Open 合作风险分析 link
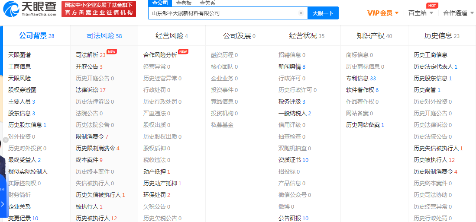This screenshot has width=476, height=222. [x=160, y=55]
